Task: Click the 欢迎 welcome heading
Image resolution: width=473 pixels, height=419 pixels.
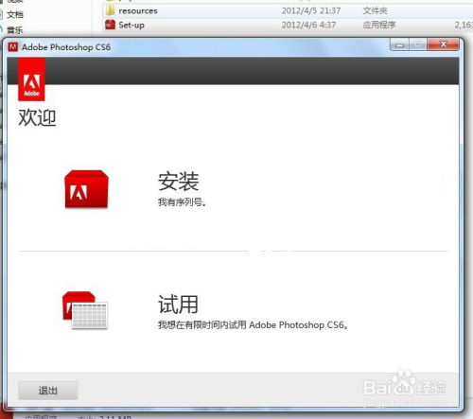Action: [x=37, y=117]
